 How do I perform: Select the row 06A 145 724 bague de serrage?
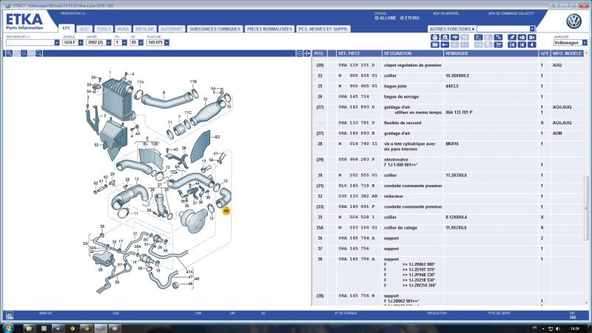pyautogui.click(x=448, y=97)
